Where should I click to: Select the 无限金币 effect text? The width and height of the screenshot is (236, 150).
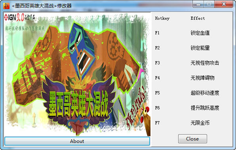[200, 123]
